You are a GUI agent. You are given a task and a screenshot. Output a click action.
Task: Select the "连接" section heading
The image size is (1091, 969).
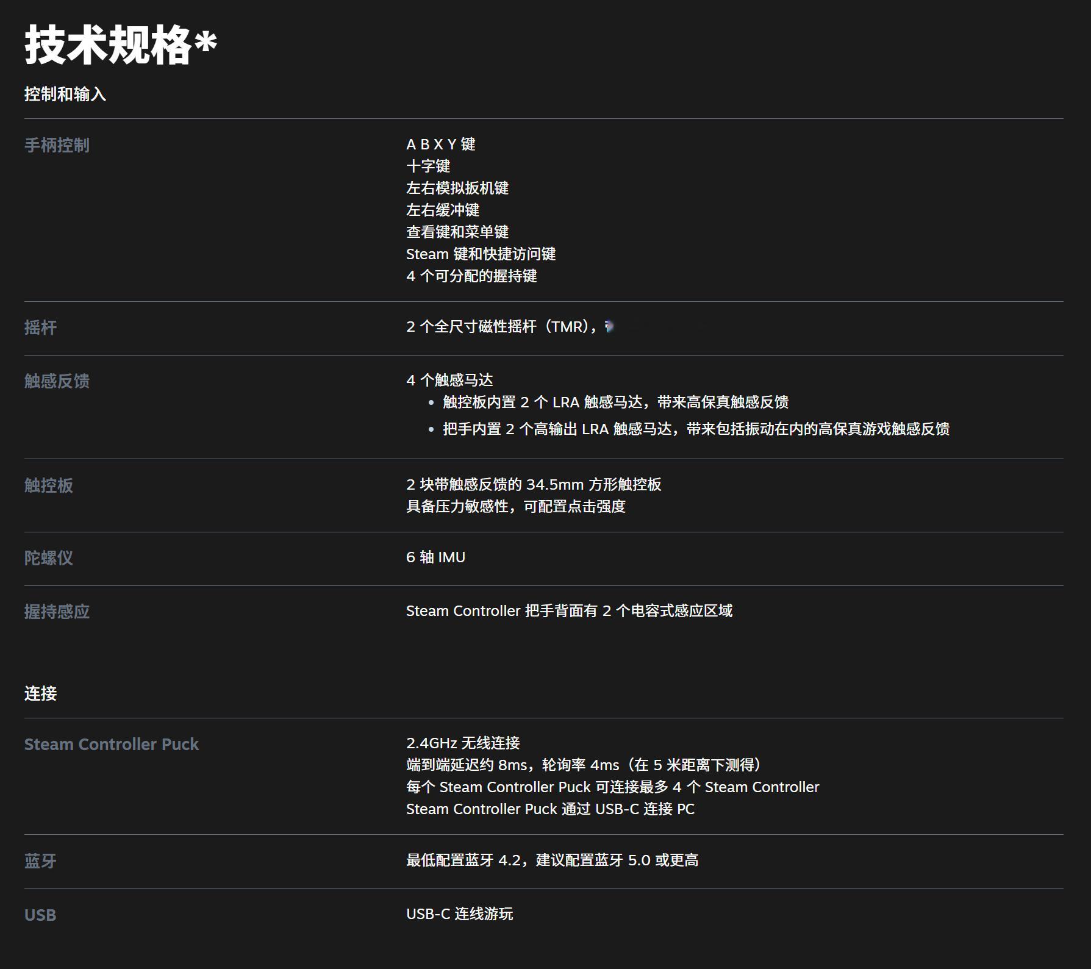40,693
